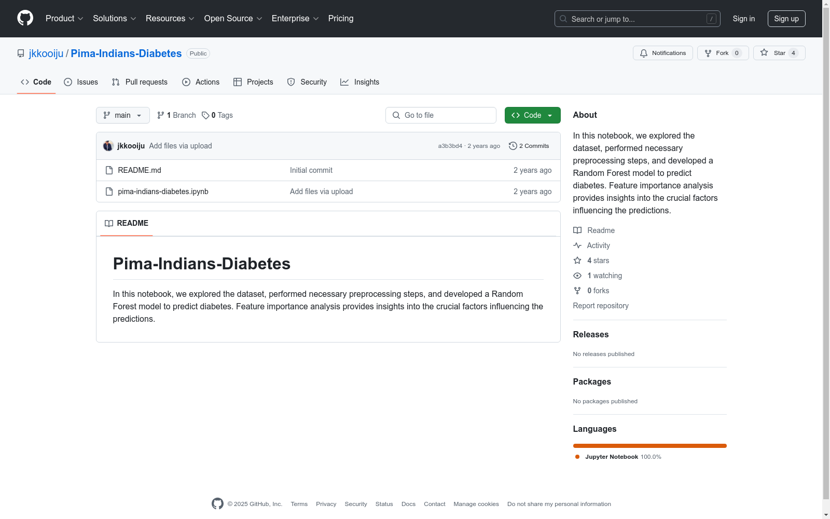This screenshot has height=519, width=830.
Task: Click the forks icon in About sidebar
Action: point(577,291)
